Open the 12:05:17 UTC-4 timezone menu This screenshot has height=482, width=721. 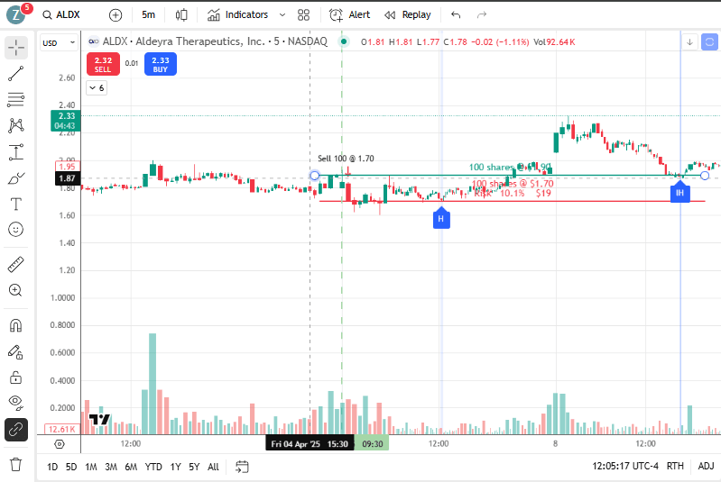(625, 467)
